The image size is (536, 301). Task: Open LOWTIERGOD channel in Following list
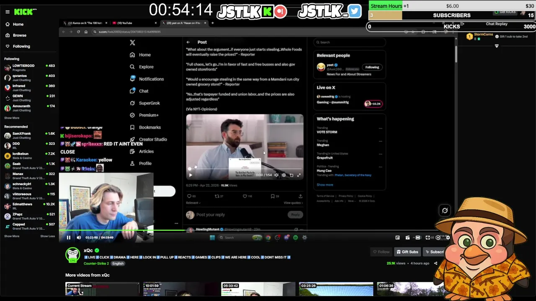[x=29, y=67]
